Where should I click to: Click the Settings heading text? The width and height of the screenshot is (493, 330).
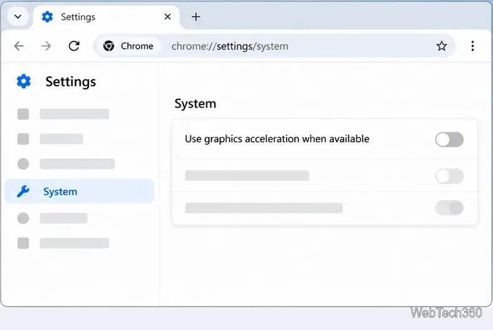click(x=71, y=81)
